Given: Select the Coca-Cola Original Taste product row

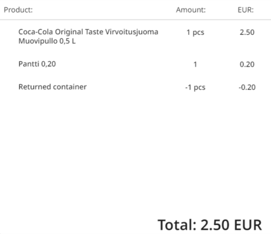Looking at the screenshot, I should (135, 37).
